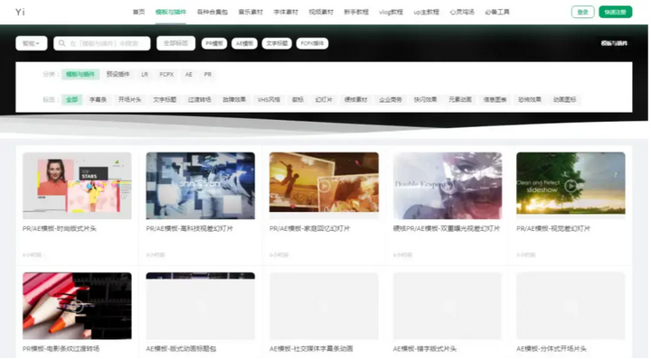Open vlog教程 in top navigation
Image resolution: width=651 pixels, height=359 pixels.
(392, 12)
